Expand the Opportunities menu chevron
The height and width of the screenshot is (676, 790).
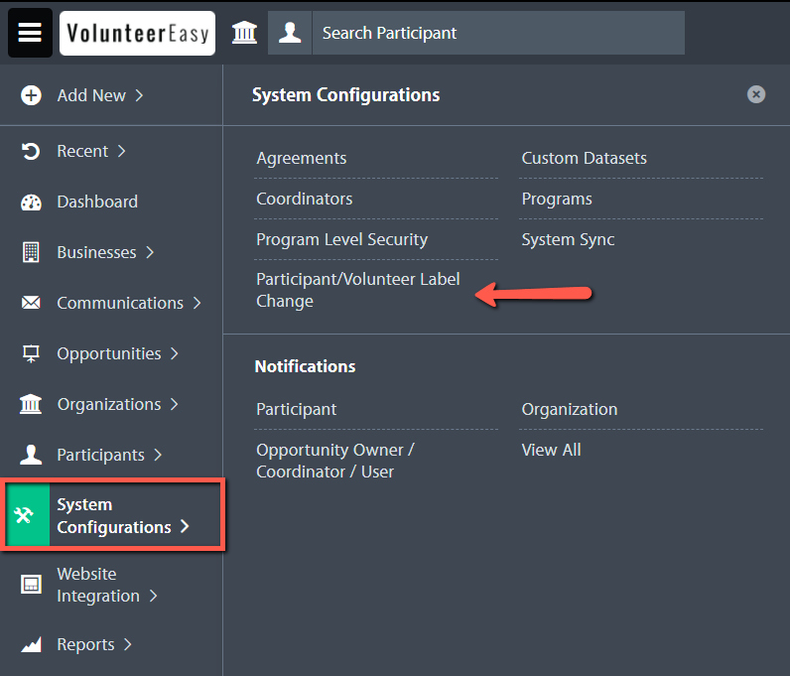(x=174, y=353)
